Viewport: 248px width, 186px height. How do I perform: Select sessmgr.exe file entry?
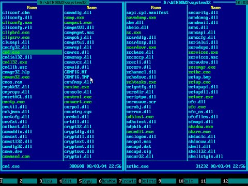coord(202,67)
